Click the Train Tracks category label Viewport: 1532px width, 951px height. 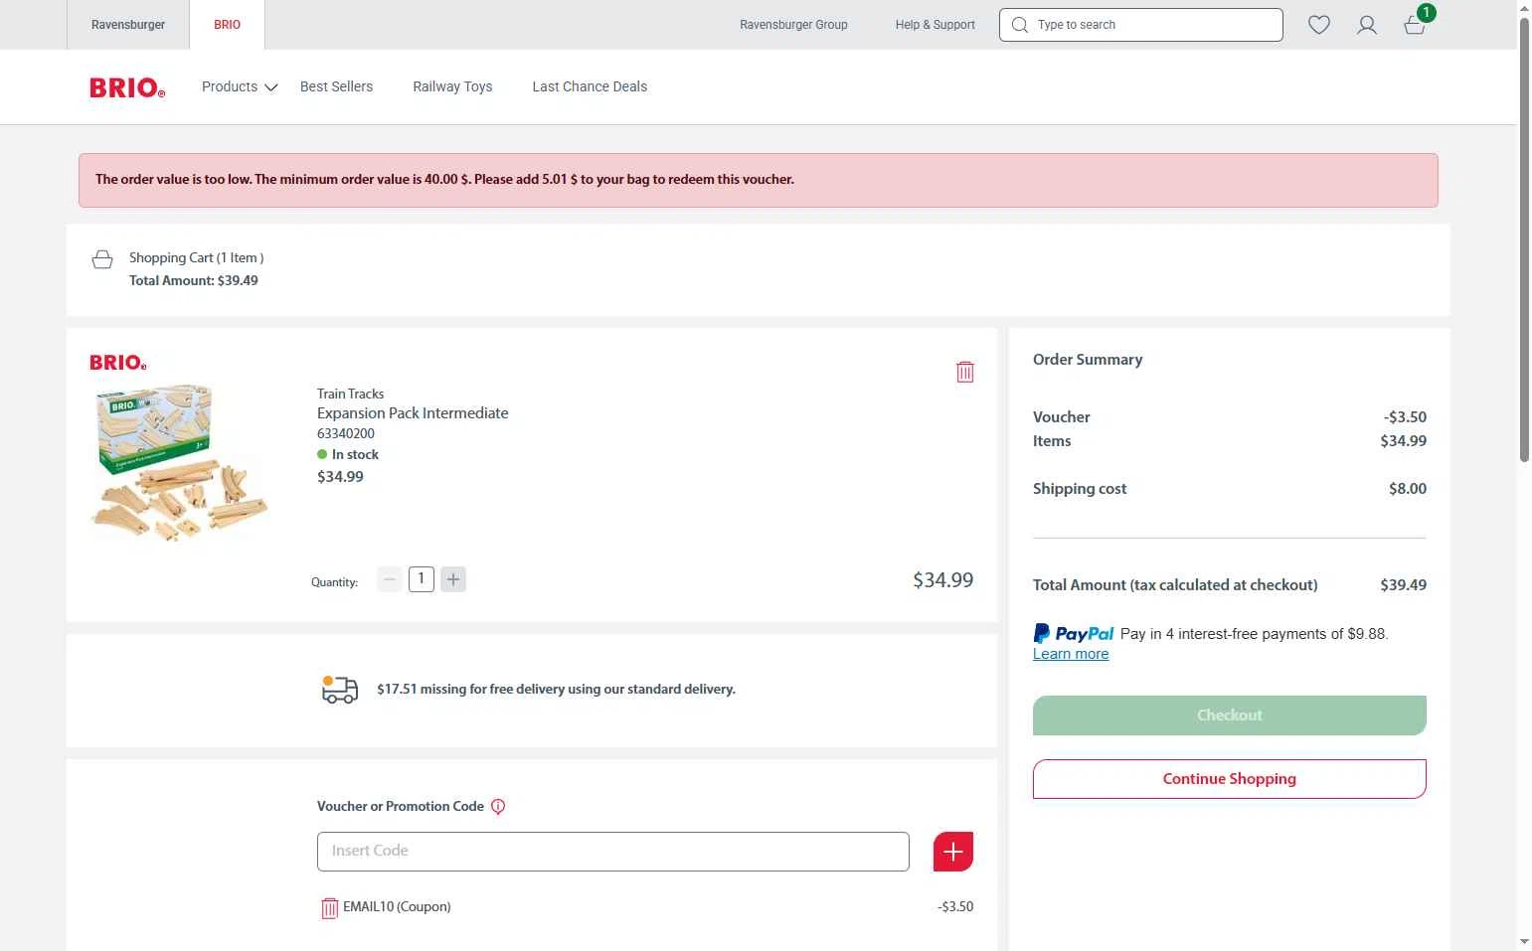[x=350, y=395]
